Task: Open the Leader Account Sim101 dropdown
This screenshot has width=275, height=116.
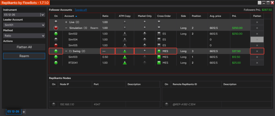Action: click(24, 25)
